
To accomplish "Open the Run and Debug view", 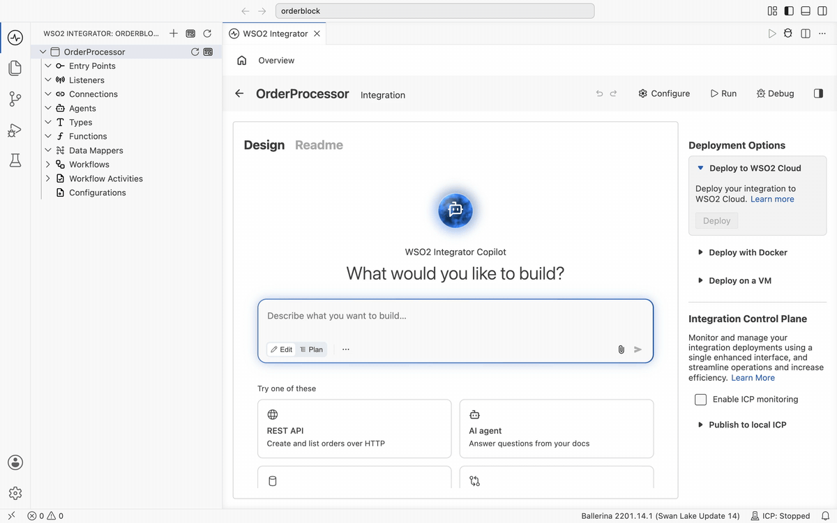I will (15, 130).
